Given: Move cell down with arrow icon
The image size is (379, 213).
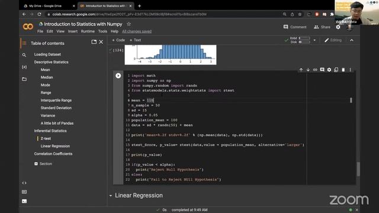Looking at the screenshot, I should pyautogui.click(x=308, y=70).
